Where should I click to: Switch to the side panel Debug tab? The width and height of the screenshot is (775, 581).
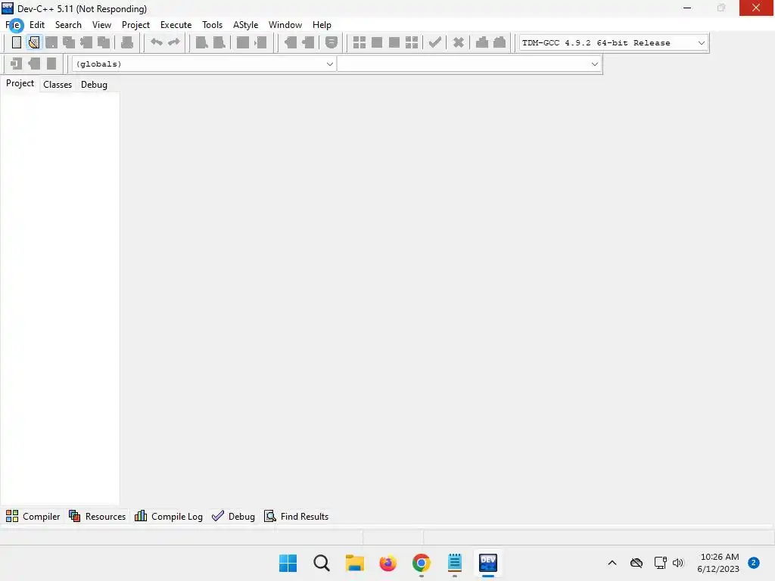(94, 85)
